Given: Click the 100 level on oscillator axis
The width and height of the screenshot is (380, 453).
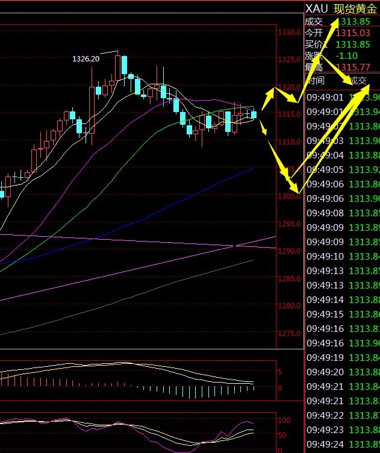Looking at the screenshot, I should click(x=284, y=420).
